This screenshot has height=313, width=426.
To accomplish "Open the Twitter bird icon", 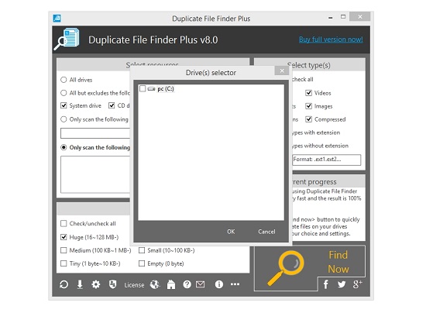I will click(x=342, y=284).
